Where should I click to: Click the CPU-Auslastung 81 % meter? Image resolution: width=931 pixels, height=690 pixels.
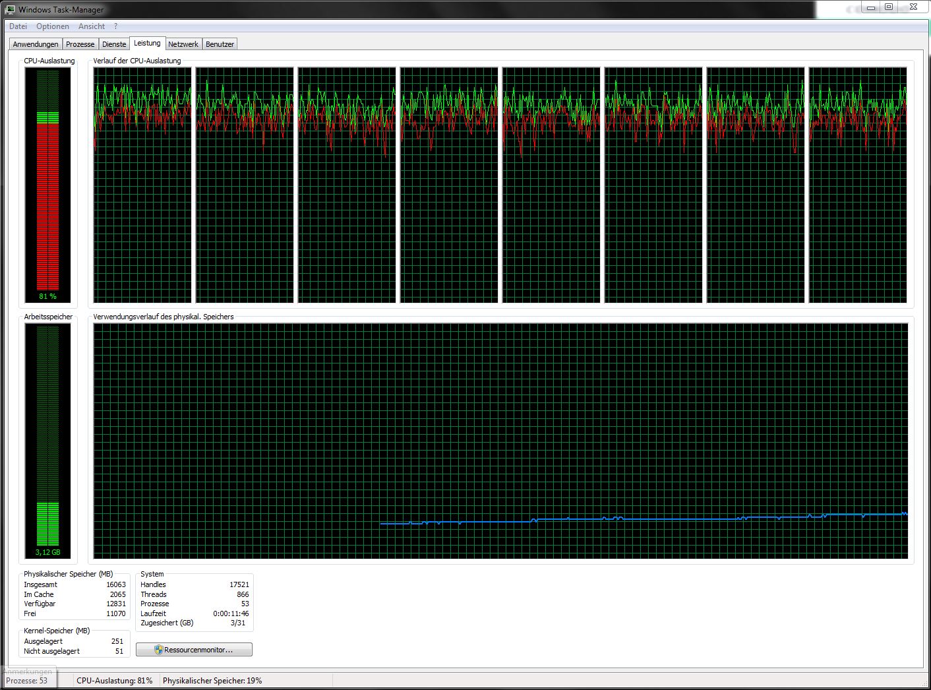point(47,185)
